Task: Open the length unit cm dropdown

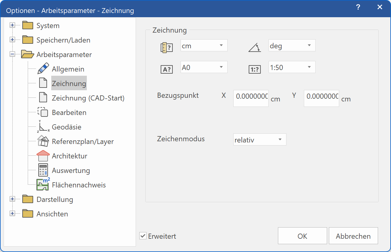Action: pyautogui.click(x=204, y=45)
